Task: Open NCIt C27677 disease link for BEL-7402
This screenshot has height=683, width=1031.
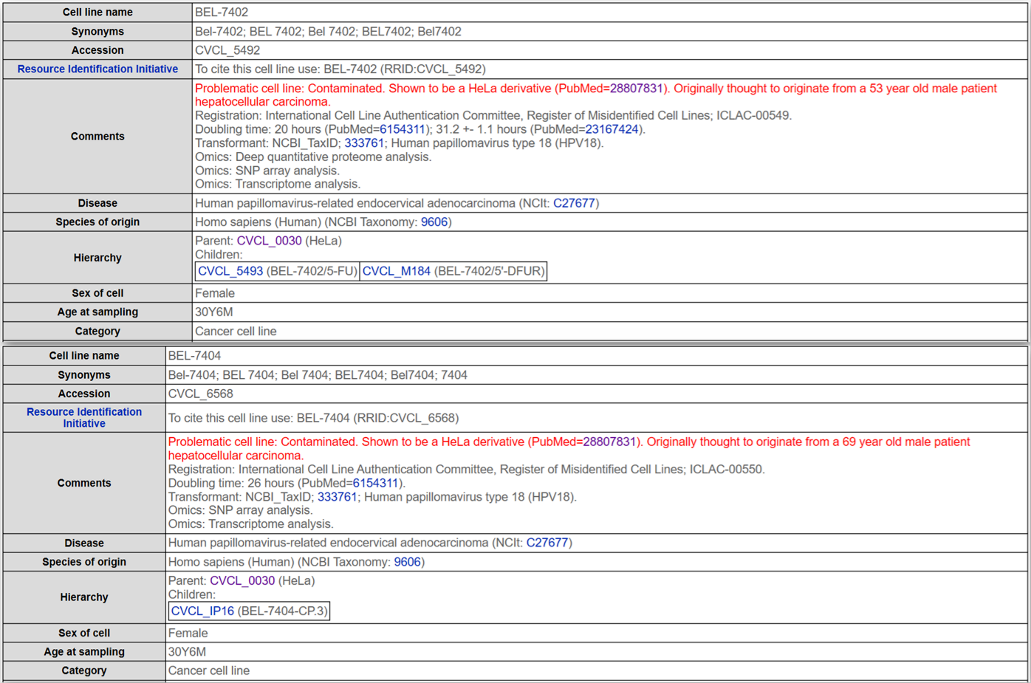Action: point(574,203)
